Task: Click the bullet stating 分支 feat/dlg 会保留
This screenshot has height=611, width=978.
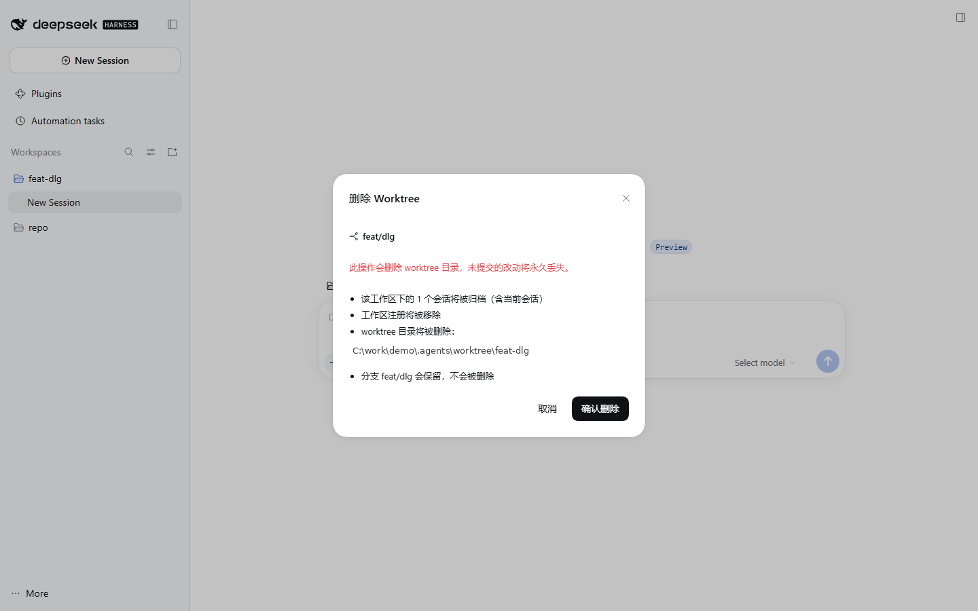Action: click(x=428, y=376)
